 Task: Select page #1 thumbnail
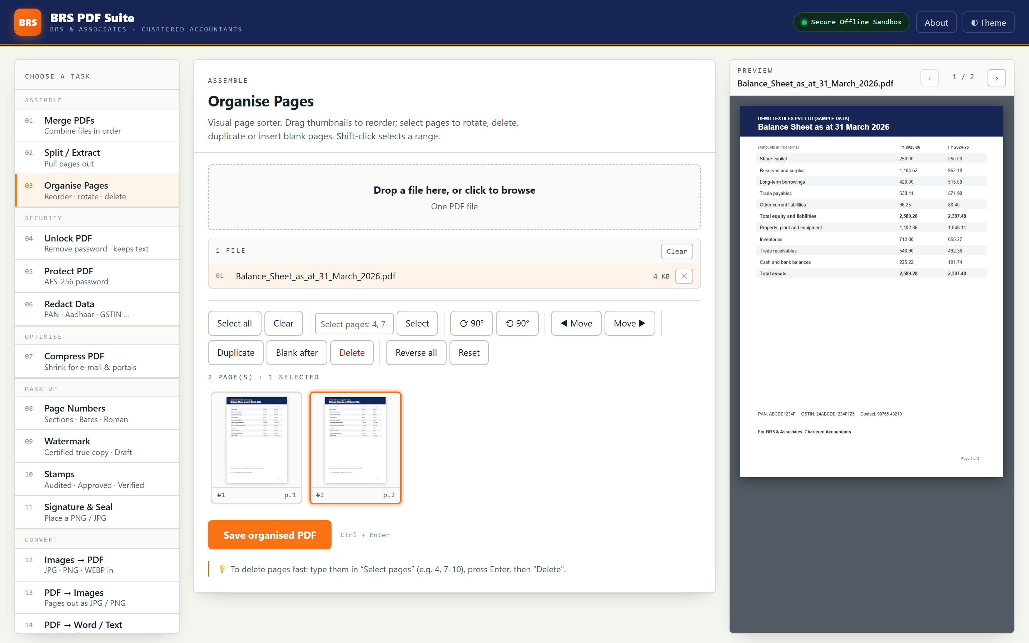click(x=257, y=447)
